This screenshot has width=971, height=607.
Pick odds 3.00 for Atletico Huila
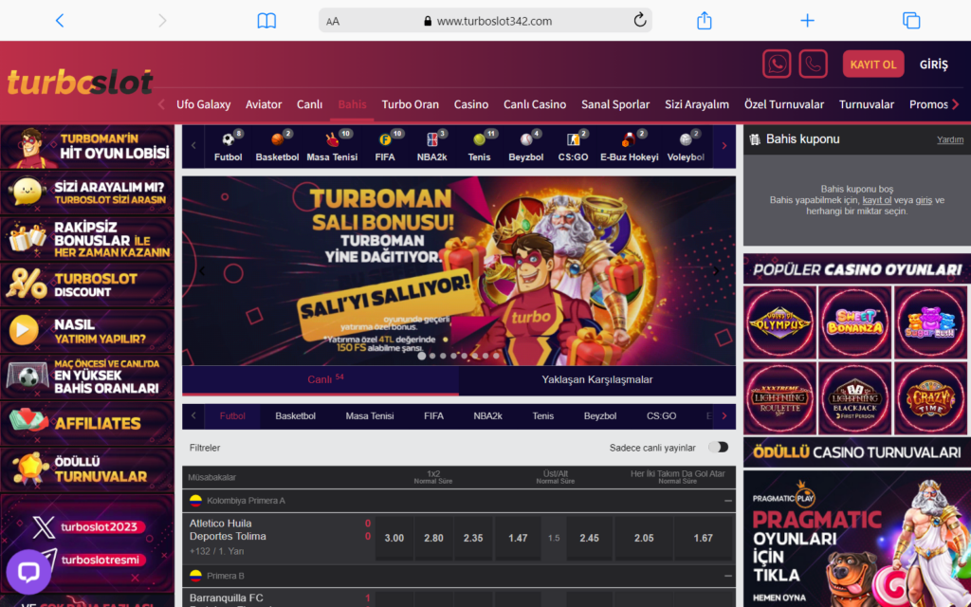[x=394, y=539]
